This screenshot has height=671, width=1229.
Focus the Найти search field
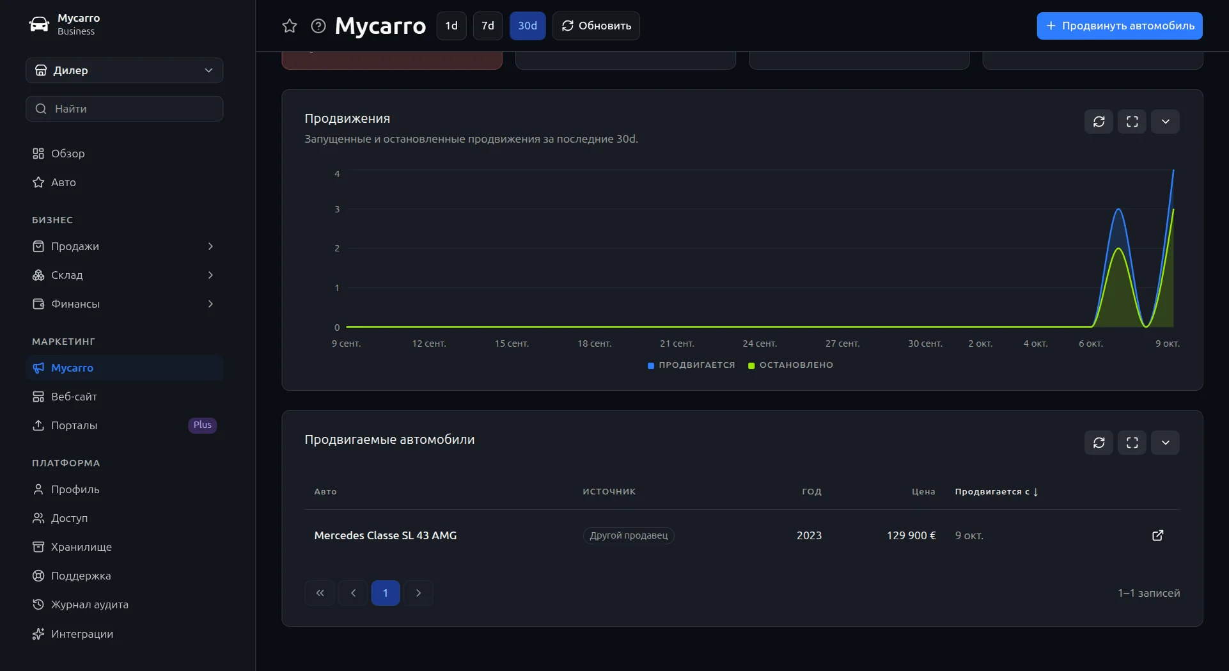[x=124, y=109]
